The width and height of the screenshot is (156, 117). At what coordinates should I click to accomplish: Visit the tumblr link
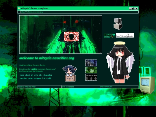(x=49, y=78)
